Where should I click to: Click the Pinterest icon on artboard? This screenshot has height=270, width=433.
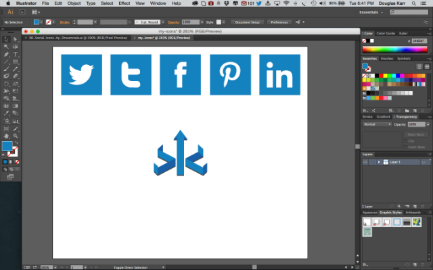230,74
